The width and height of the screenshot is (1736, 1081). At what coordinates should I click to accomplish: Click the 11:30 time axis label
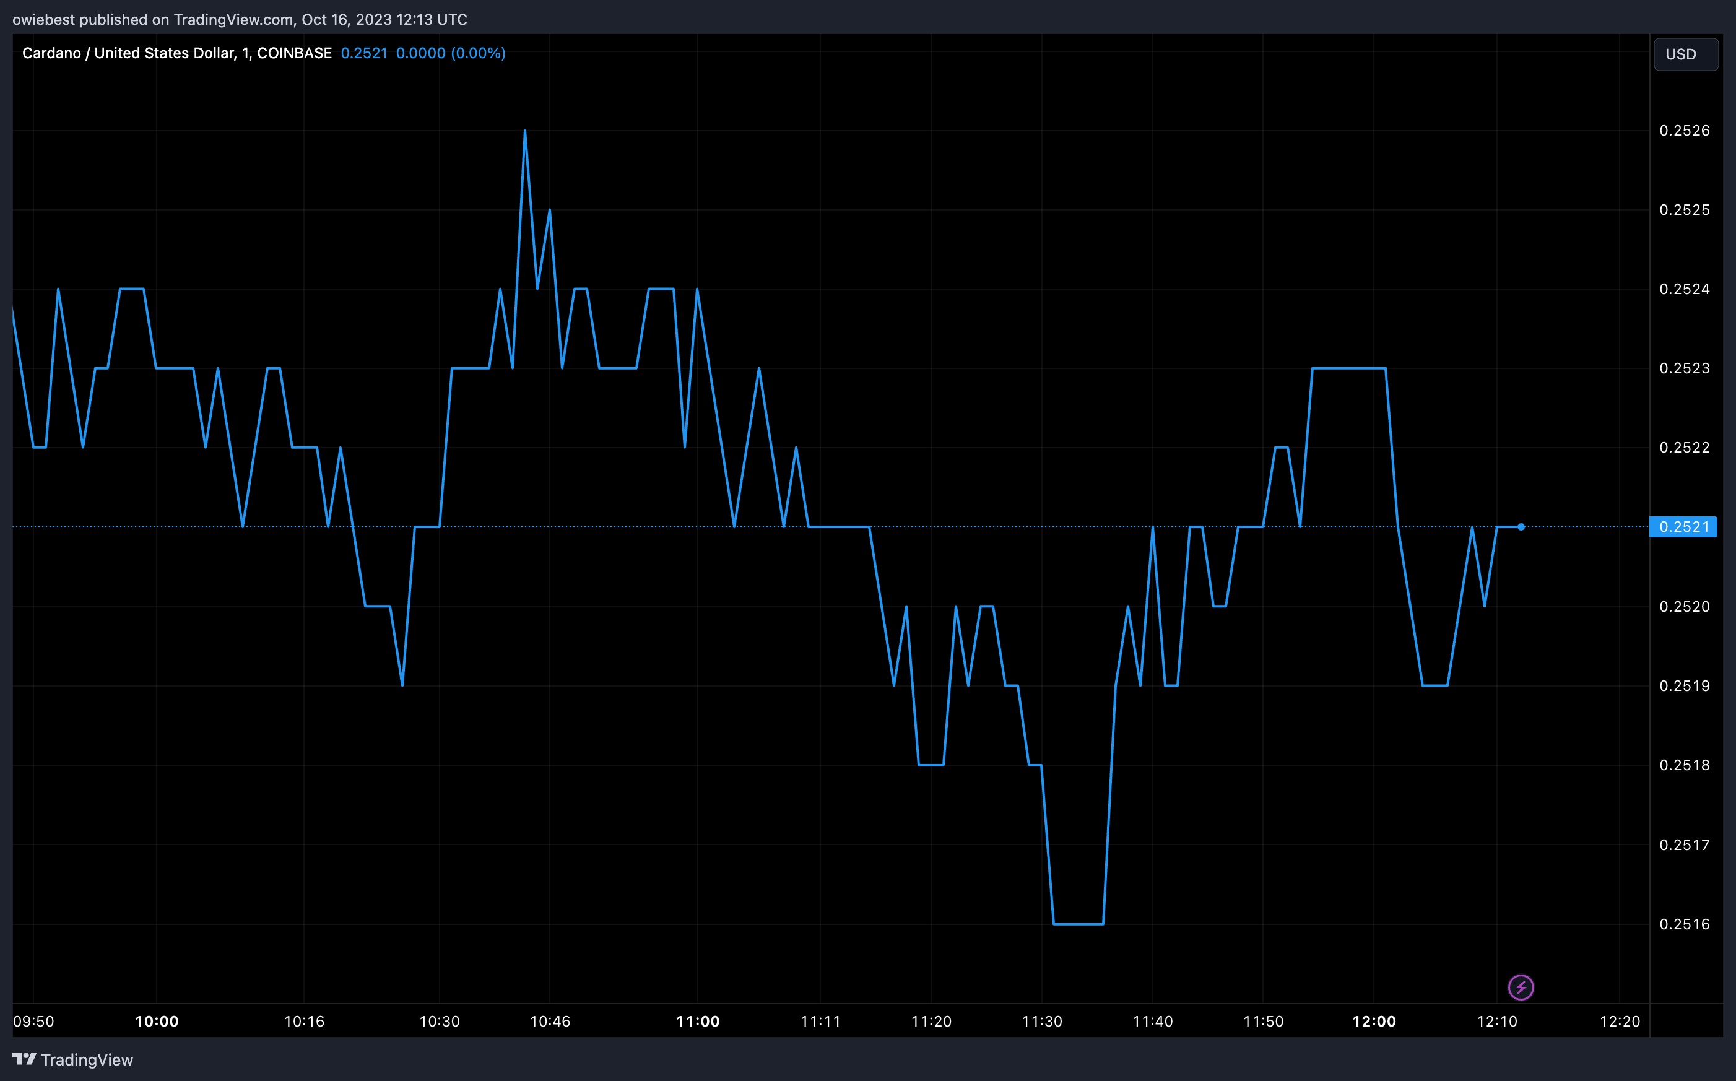1042,1021
